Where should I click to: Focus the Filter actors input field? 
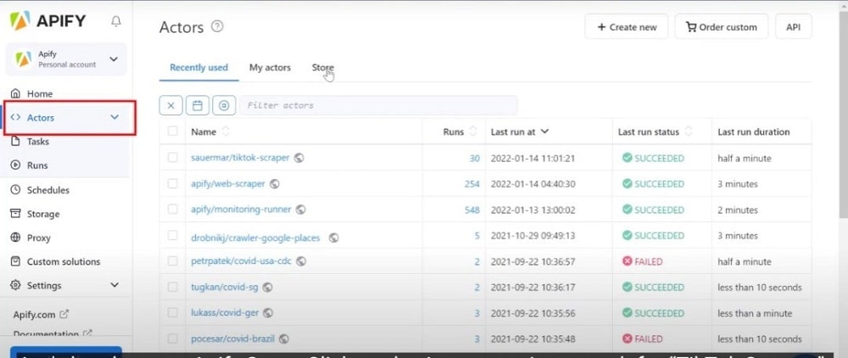[x=378, y=105]
